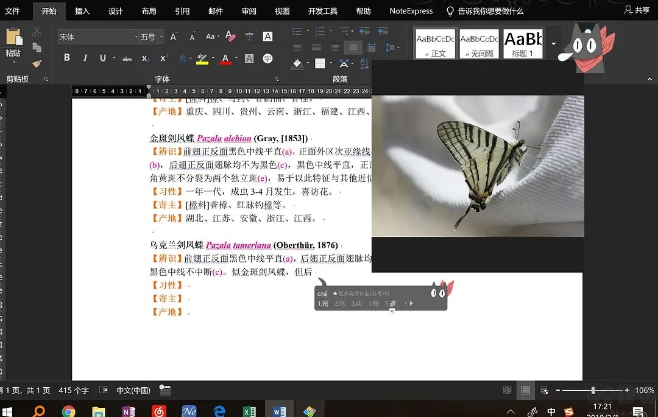Image resolution: width=658 pixels, height=417 pixels.
Task: Toggle Italic formatting
Action: point(85,58)
